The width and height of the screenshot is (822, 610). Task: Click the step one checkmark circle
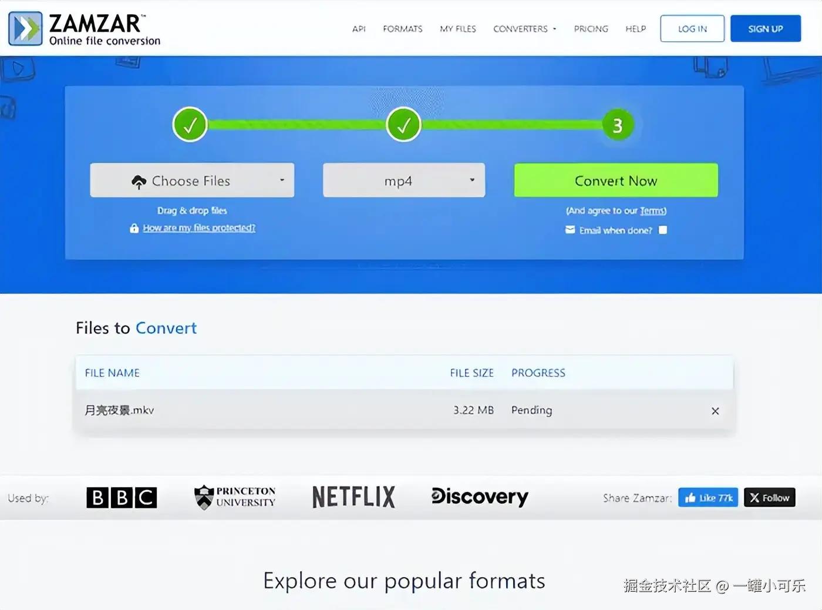(190, 125)
